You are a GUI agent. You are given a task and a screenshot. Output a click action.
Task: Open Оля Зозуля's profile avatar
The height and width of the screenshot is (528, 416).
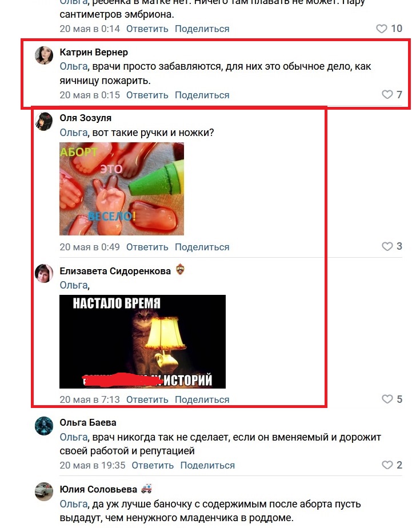pyautogui.click(x=44, y=121)
